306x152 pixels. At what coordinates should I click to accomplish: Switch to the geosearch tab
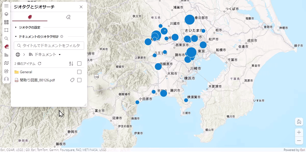(68, 17)
